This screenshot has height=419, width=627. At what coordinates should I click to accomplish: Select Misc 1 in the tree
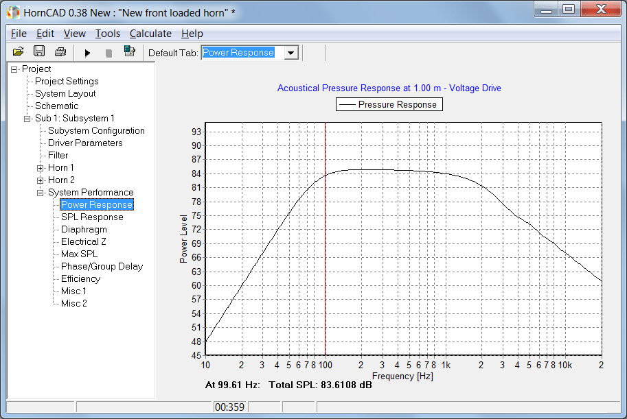pos(73,291)
